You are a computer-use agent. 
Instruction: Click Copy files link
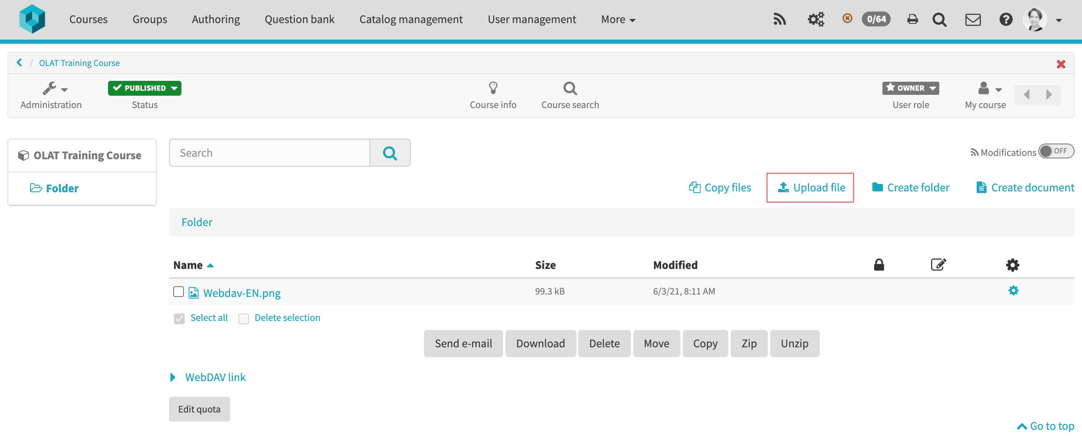tap(720, 187)
